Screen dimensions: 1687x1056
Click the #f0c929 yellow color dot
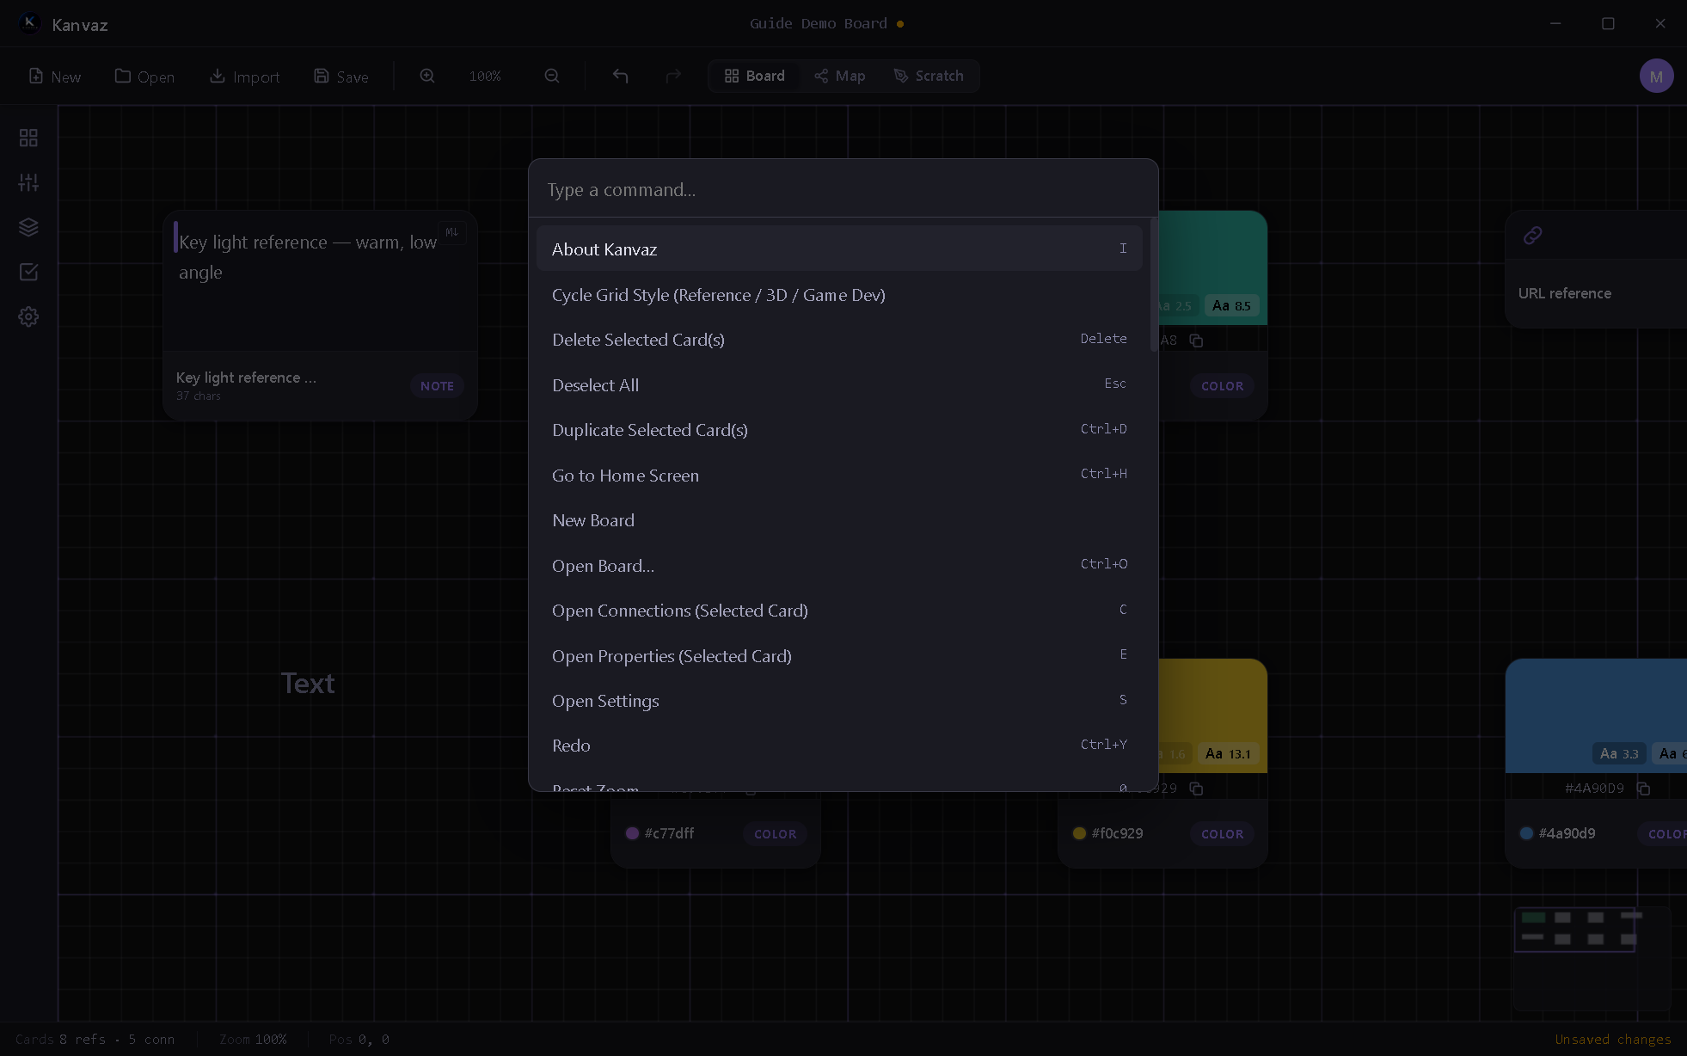click(x=1079, y=833)
